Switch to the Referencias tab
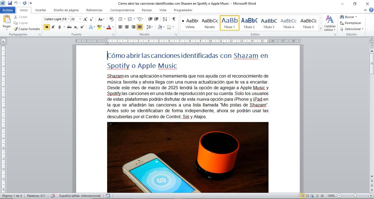The width and height of the screenshot is (374, 199). click(94, 10)
